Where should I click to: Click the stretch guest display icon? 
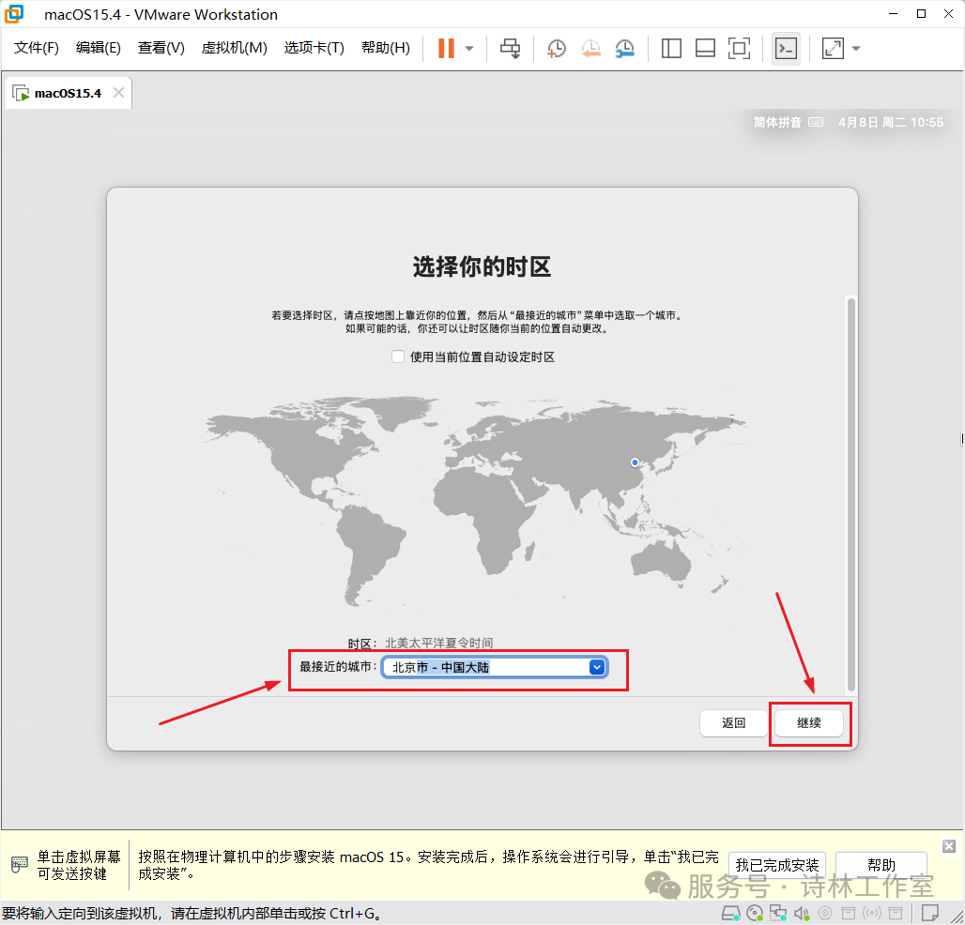(833, 48)
